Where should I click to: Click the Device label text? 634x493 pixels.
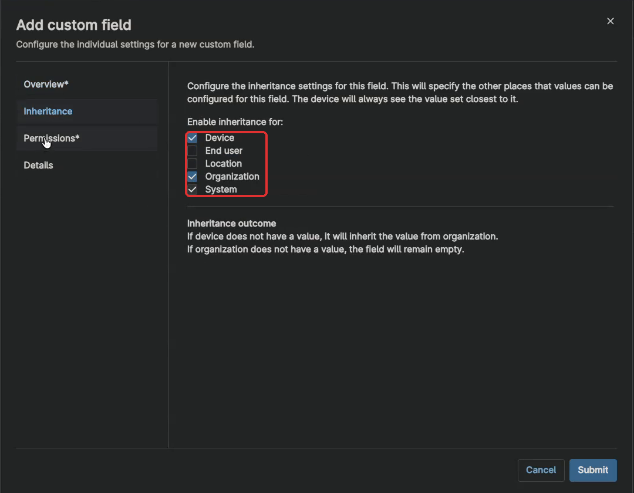tap(220, 138)
